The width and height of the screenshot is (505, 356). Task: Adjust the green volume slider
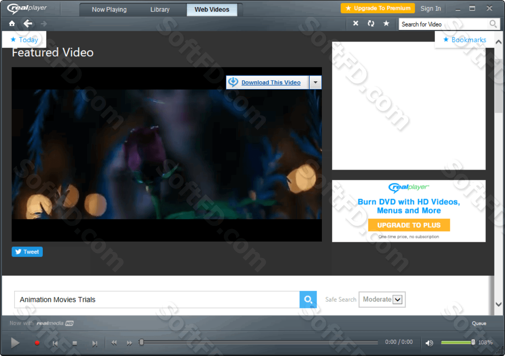click(x=458, y=342)
